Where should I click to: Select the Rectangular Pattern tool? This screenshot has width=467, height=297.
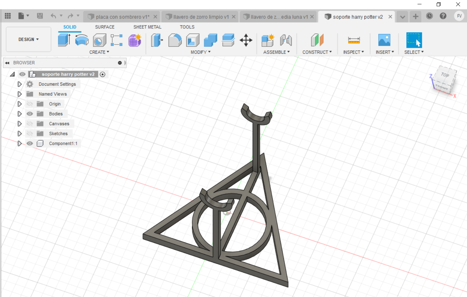(x=117, y=40)
